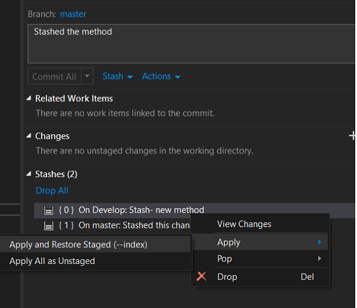Click the red X Drop icon

tap(202, 276)
